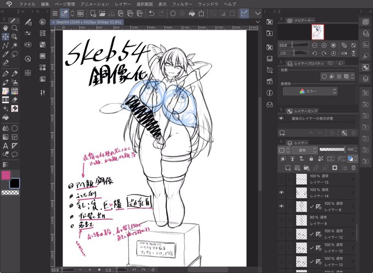373x273 pixels.
Task: Click the Undo arrow in command bar
Action: coord(151,14)
